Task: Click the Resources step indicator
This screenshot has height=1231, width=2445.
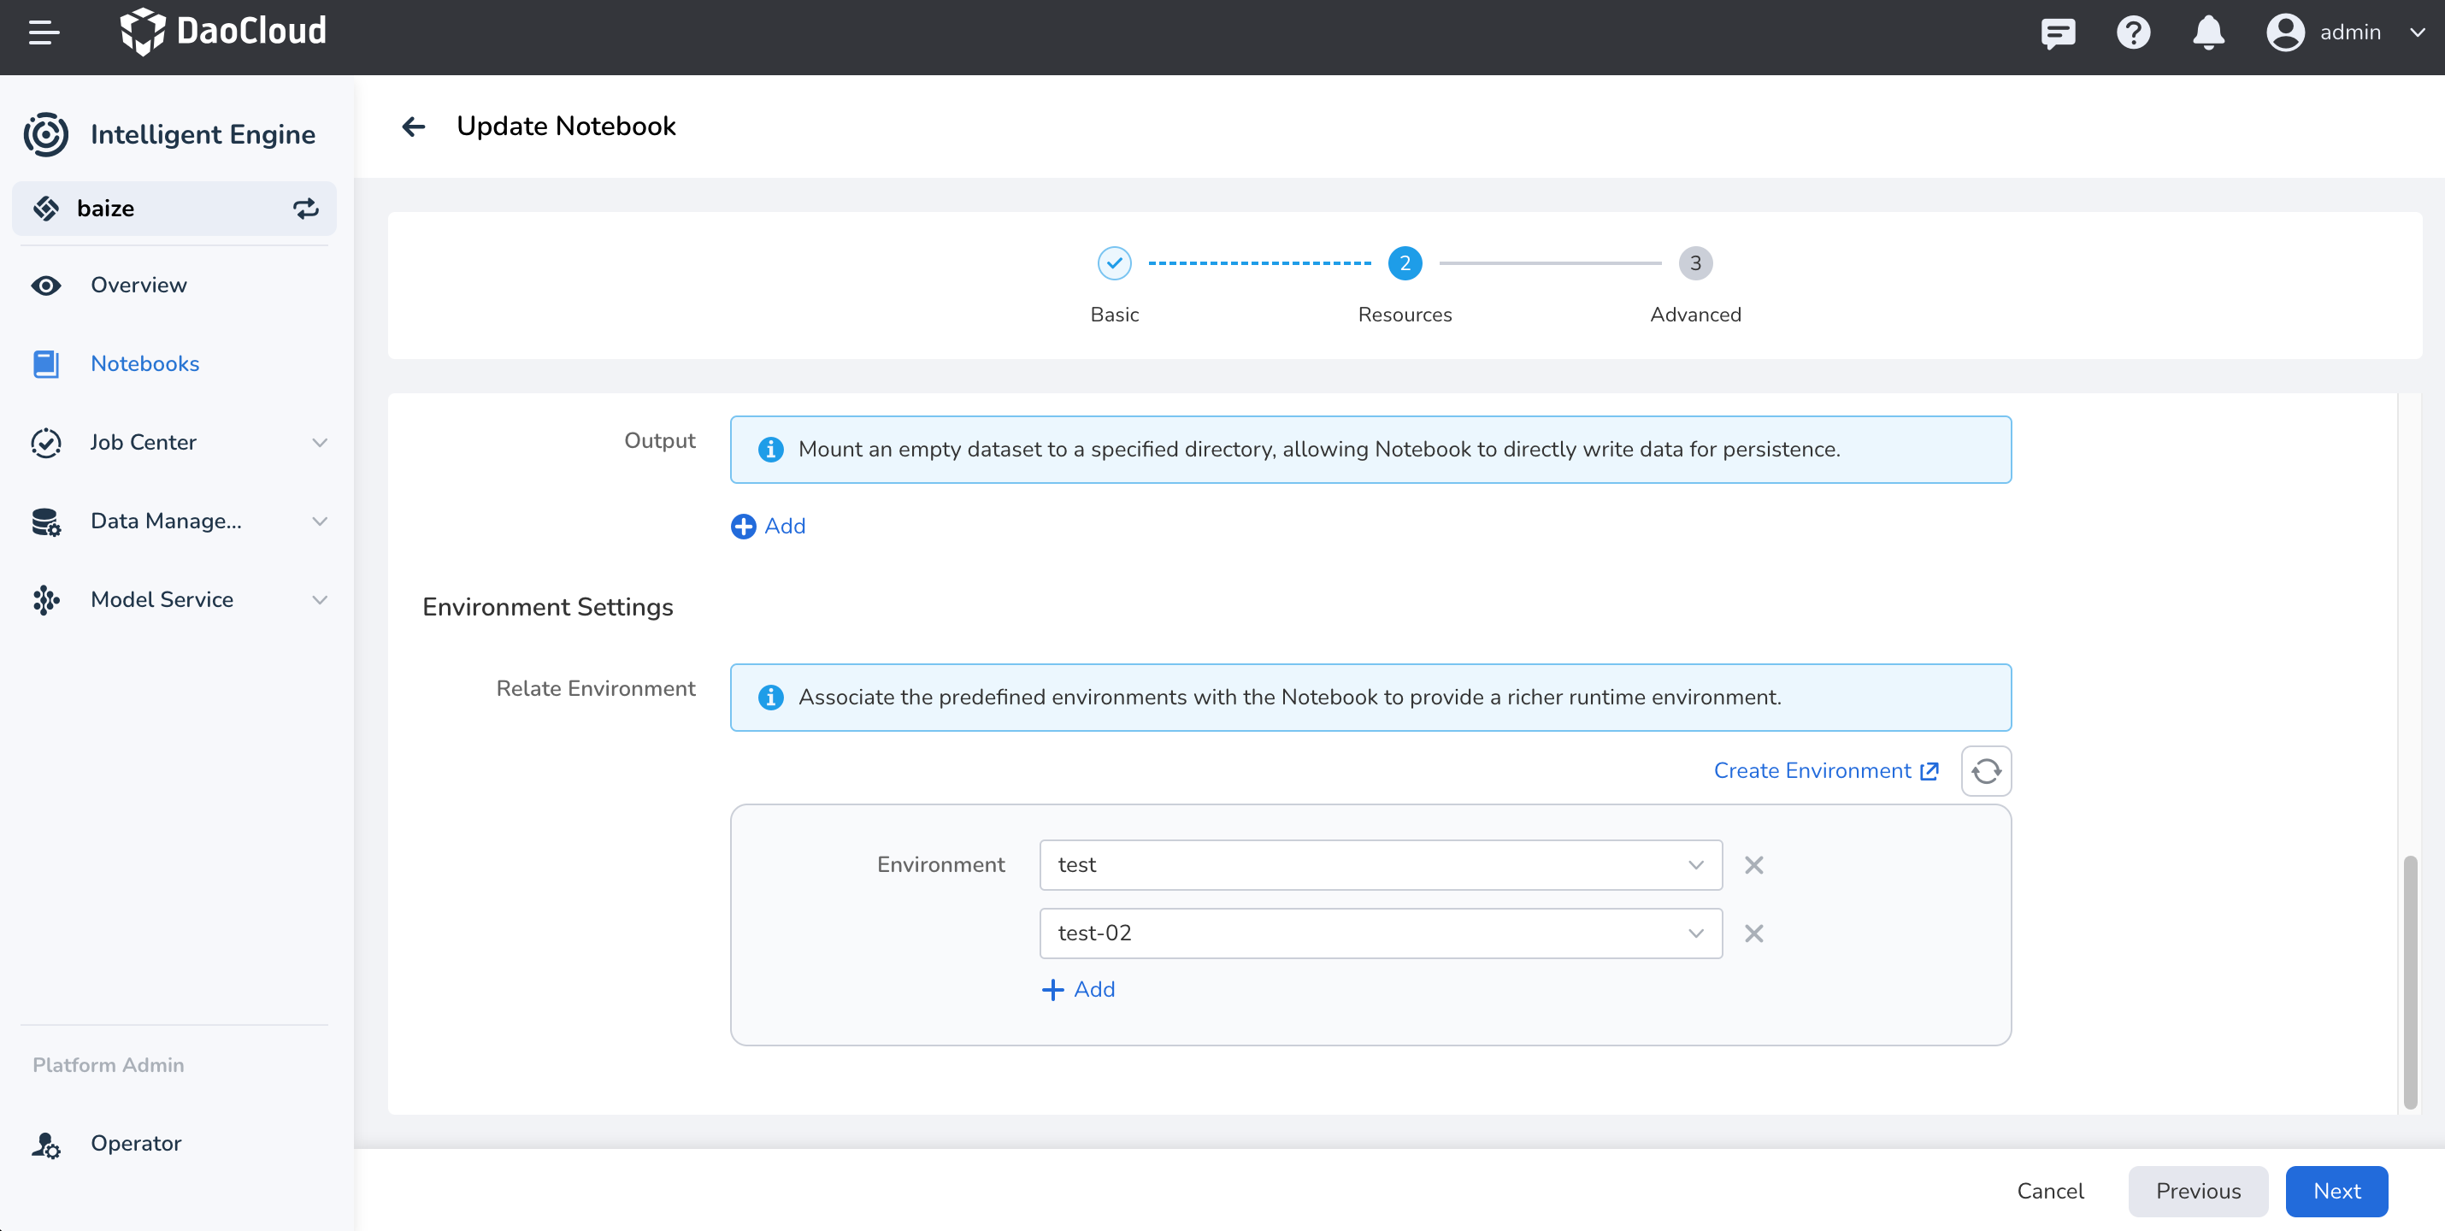Action: [1405, 262]
